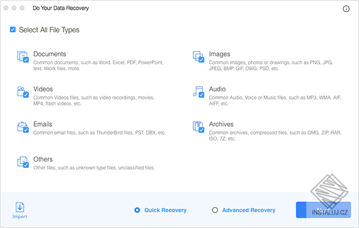Click the Select All File Types label
This screenshot has width=359, height=228.
(x=49, y=30)
